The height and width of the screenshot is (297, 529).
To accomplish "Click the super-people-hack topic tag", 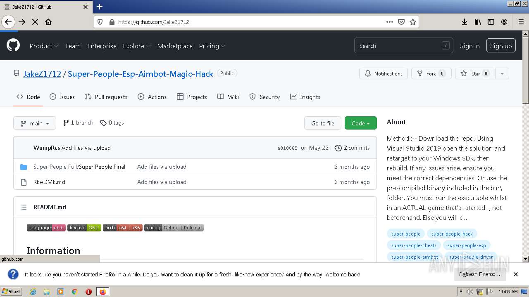I will [x=452, y=234].
